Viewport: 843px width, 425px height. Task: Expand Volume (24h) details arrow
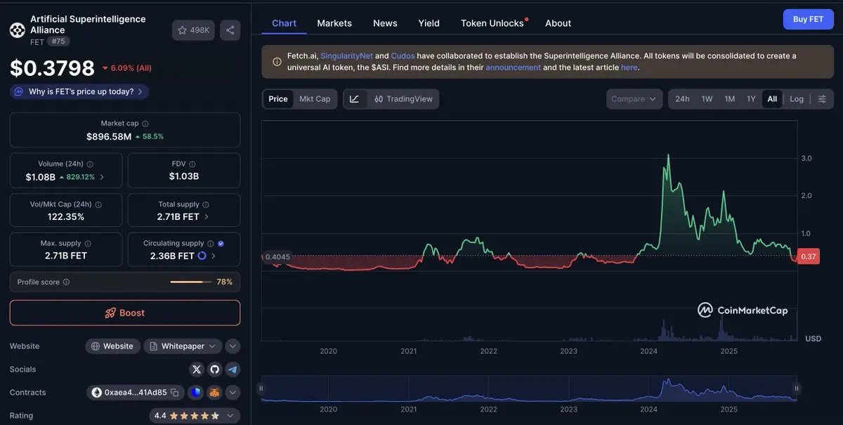point(102,177)
